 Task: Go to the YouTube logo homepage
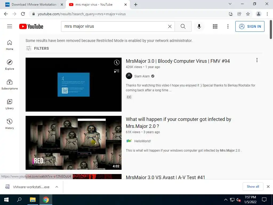pos(31,26)
